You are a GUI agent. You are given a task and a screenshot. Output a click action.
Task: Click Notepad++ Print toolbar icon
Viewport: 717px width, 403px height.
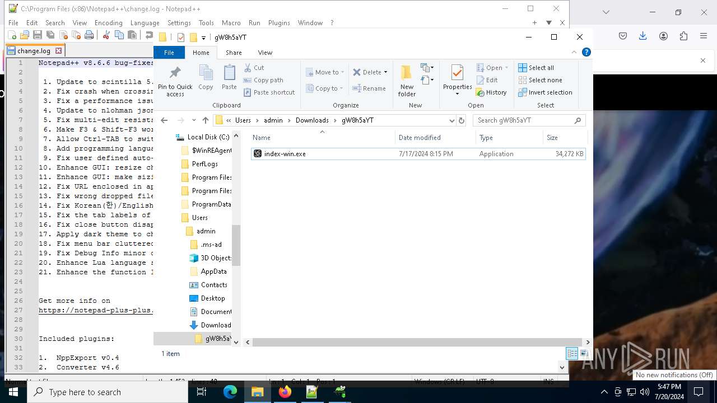tap(89, 35)
